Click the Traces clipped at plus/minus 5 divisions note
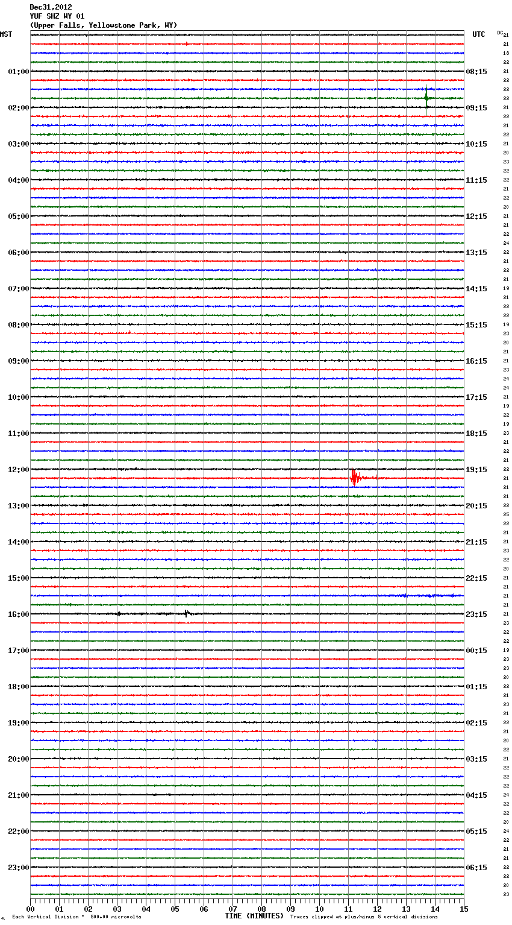Screen dimensions: 512x925 [x=364, y=917]
